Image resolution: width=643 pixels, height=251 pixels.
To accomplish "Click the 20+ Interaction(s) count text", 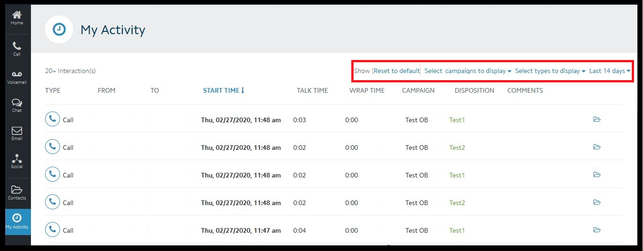I will click(x=70, y=71).
